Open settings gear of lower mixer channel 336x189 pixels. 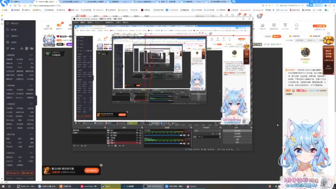pyautogui.click(x=188, y=143)
